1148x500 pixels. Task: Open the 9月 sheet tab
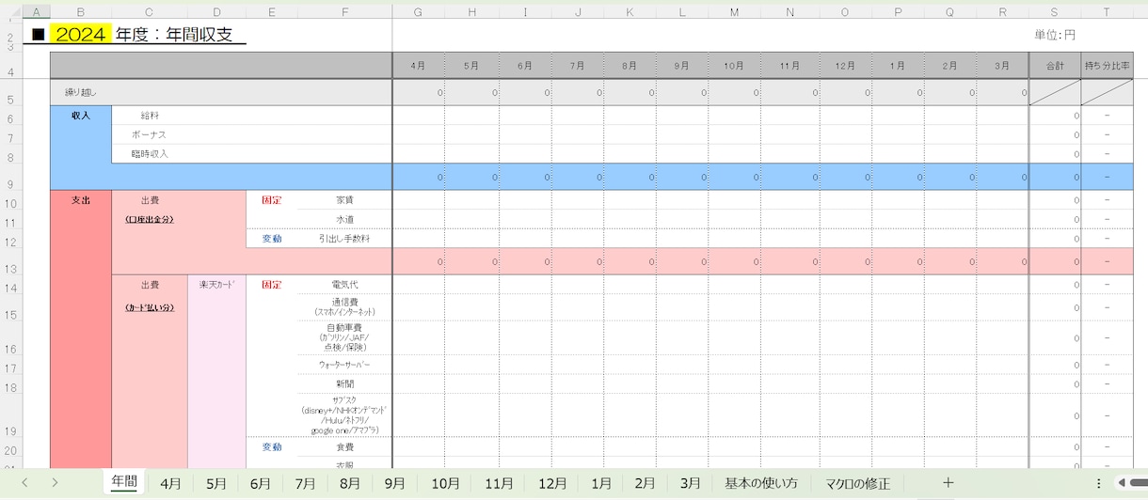[395, 483]
